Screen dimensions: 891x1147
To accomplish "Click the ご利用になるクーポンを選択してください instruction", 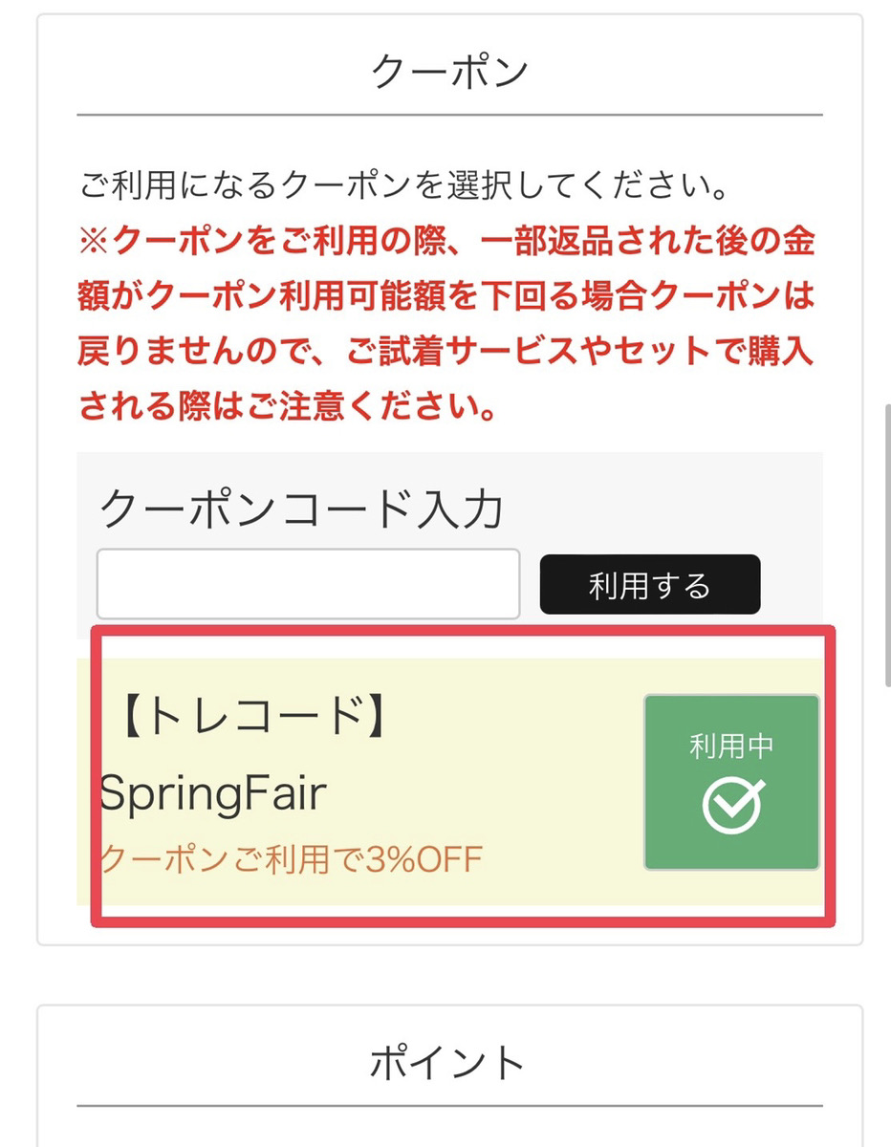I will click(x=404, y=186).
